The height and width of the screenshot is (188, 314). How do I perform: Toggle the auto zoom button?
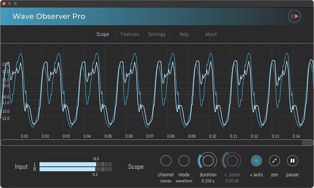click(x=256, y=161)
